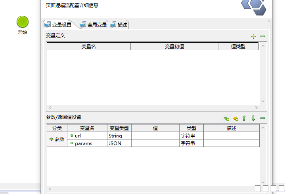Select the green 开始 start node
The image size is (285, 194).
pos(23,22)
